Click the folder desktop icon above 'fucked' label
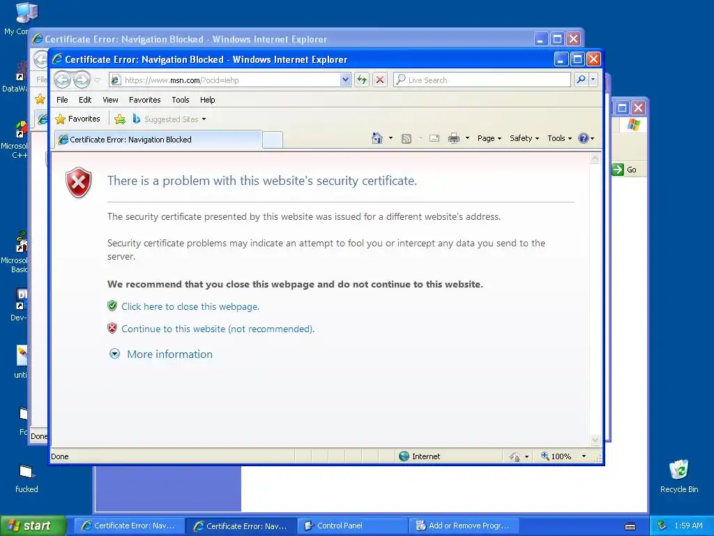This screenshot has height=536, width=714. [x=26, y=471]
